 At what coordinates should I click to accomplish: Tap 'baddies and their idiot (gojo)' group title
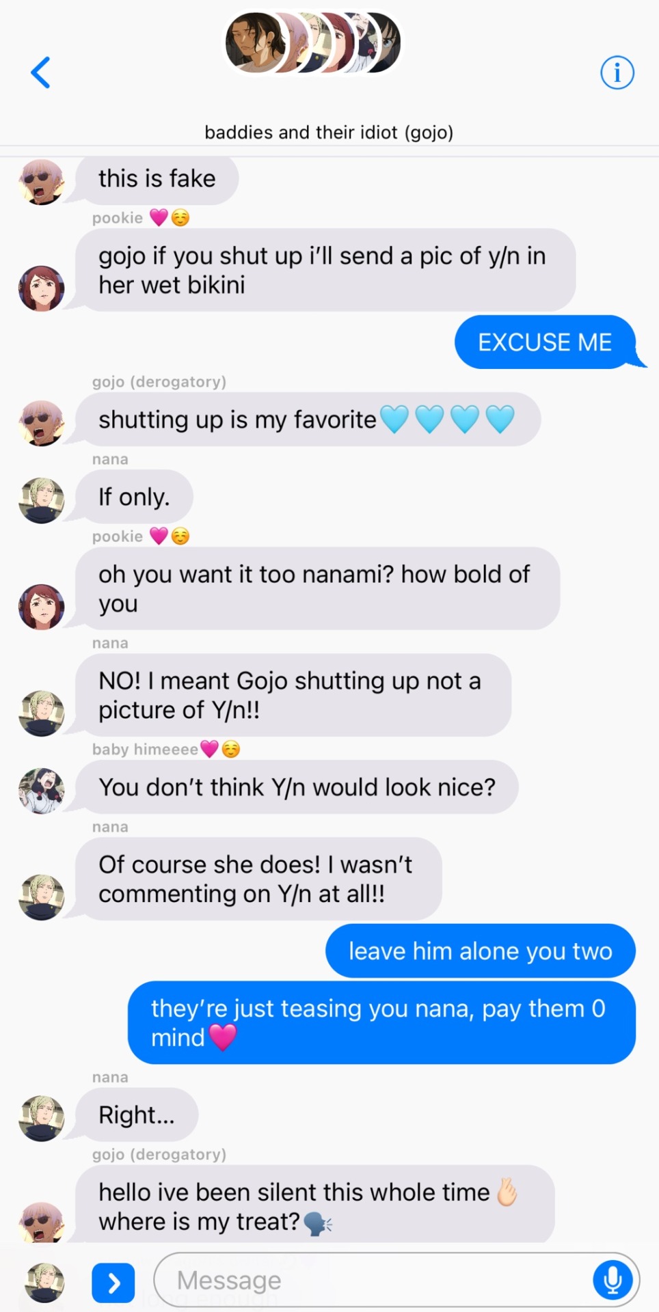tap(329, 132)
